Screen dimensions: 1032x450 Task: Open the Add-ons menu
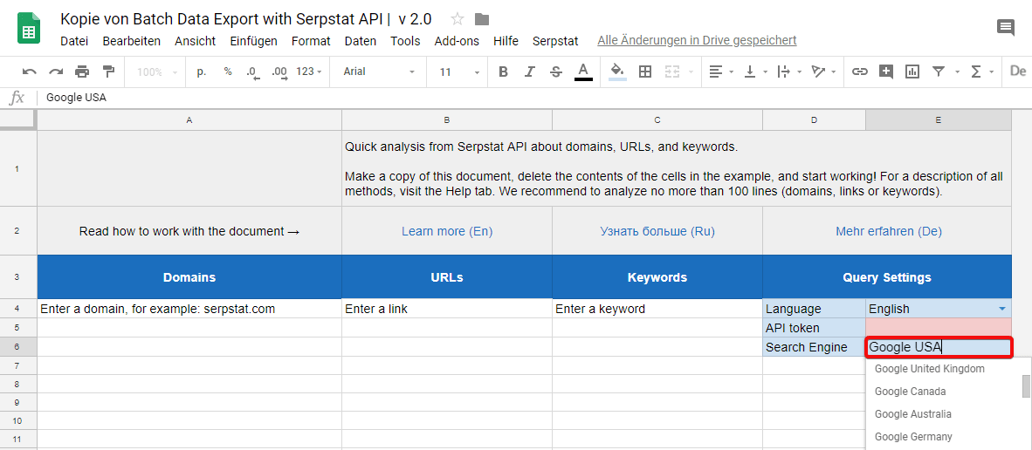[x=457, y=41]
